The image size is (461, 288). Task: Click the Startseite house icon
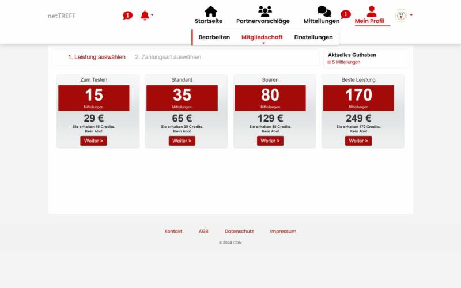[x=210, y=12]
